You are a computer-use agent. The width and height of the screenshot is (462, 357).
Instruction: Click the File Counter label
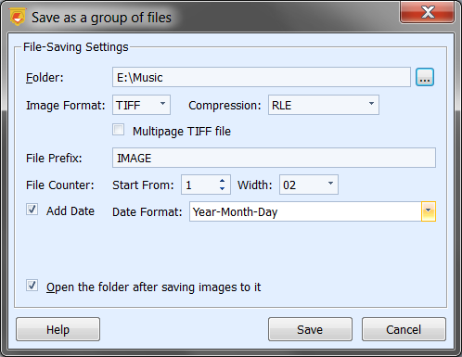[x=60, y=185]
